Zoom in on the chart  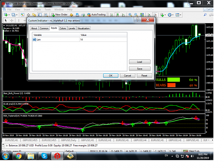point(130,15)
